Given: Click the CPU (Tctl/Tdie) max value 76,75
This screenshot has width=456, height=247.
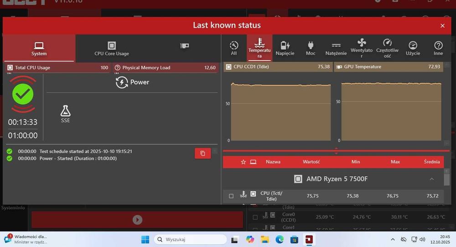Looking at the screenshot, I should pyautogui.click(x=393, y=196).
